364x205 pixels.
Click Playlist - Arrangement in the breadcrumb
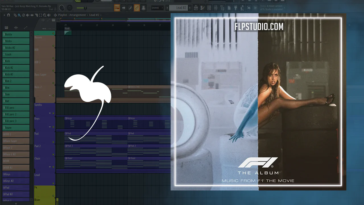point(72,15)
